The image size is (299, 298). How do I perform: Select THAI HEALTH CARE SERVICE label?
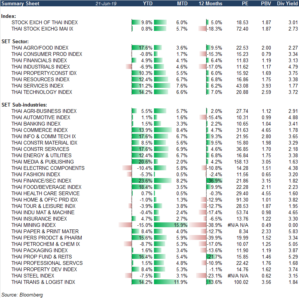click(x=45, y=193)
